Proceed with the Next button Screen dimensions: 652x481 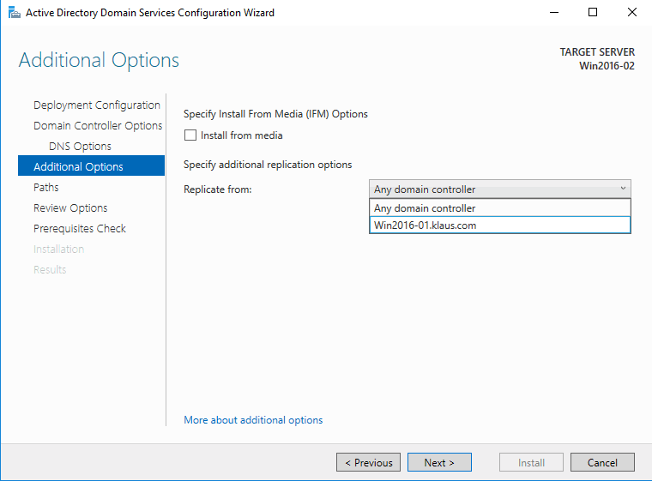click(438, 463)
